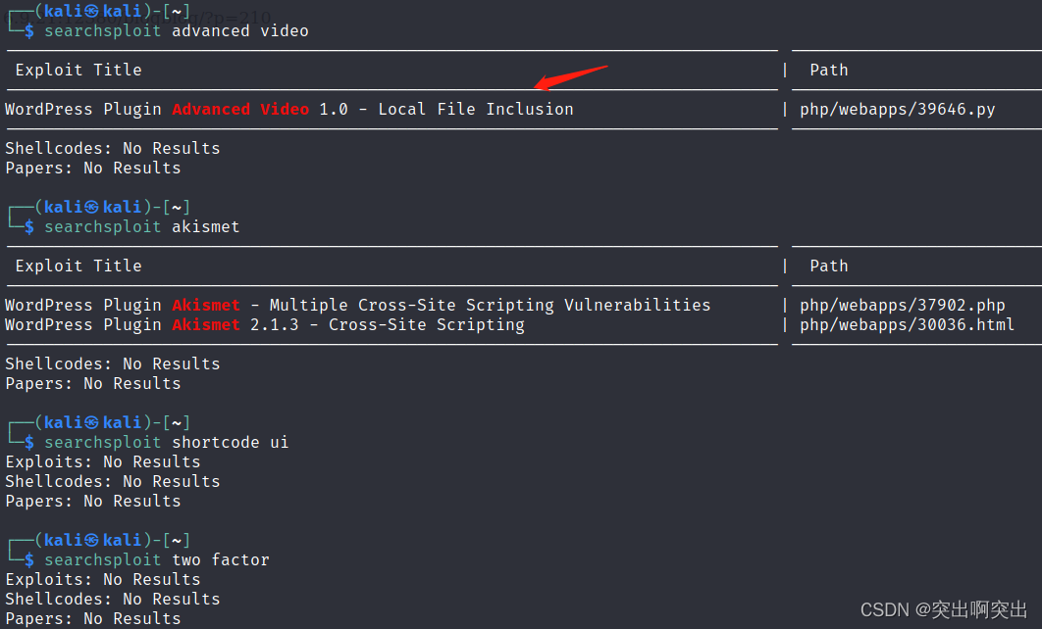This screenshot has width=1042, height=629.
Task: Click the first 'Exploit Title' header
Action: tap(78, 71)
